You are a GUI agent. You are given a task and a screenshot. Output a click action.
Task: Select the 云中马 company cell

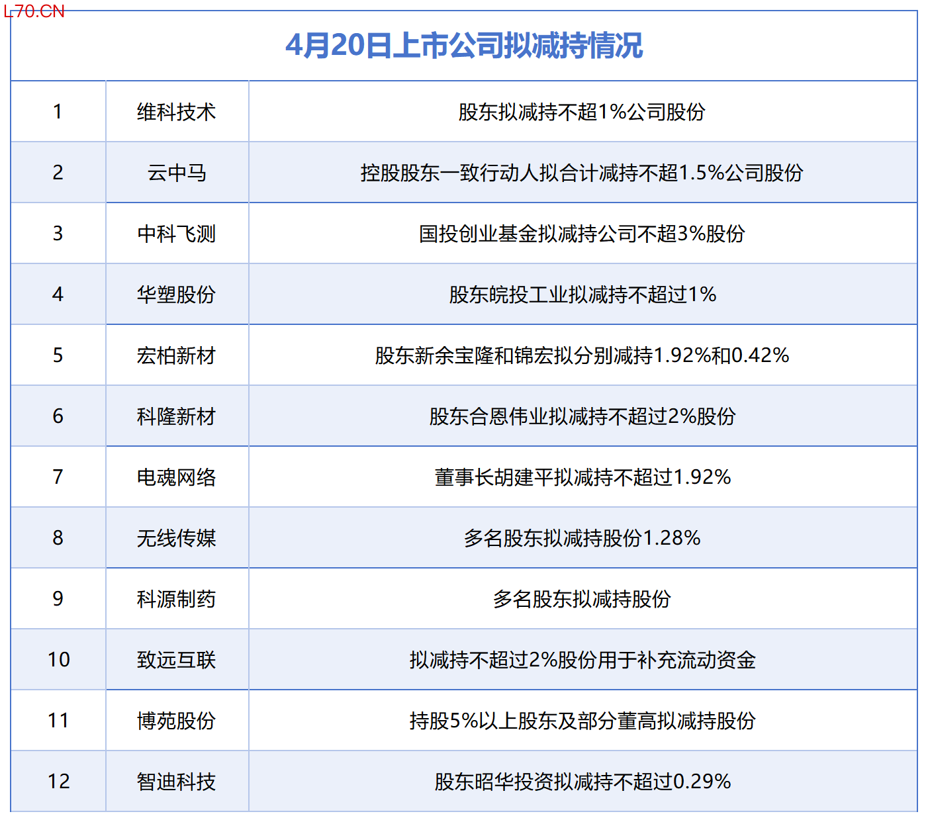point(177,173)
